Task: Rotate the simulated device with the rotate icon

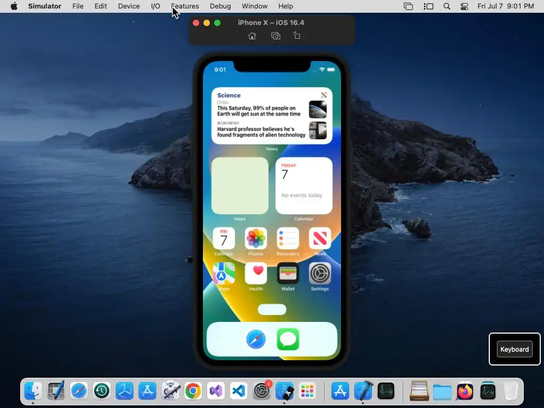Action: point(296,36)
